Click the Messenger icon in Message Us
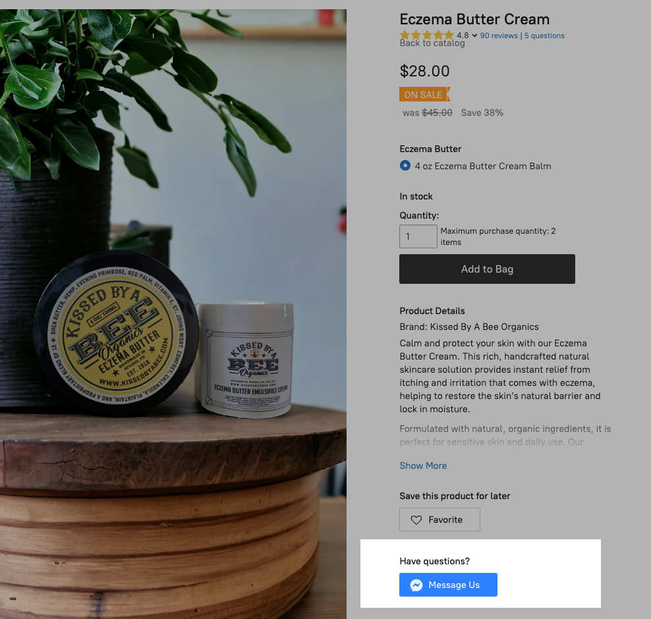 coord(416,585)
